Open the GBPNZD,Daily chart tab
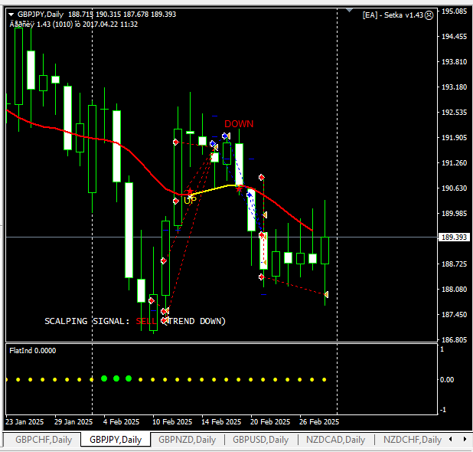The width and height of the screenshot is (473, 452). click(187, 440)
